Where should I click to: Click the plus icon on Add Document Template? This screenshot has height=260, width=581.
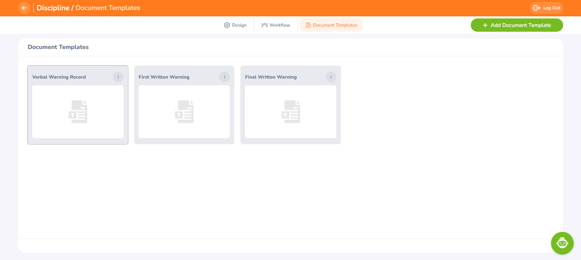click(x=485, y=25)
